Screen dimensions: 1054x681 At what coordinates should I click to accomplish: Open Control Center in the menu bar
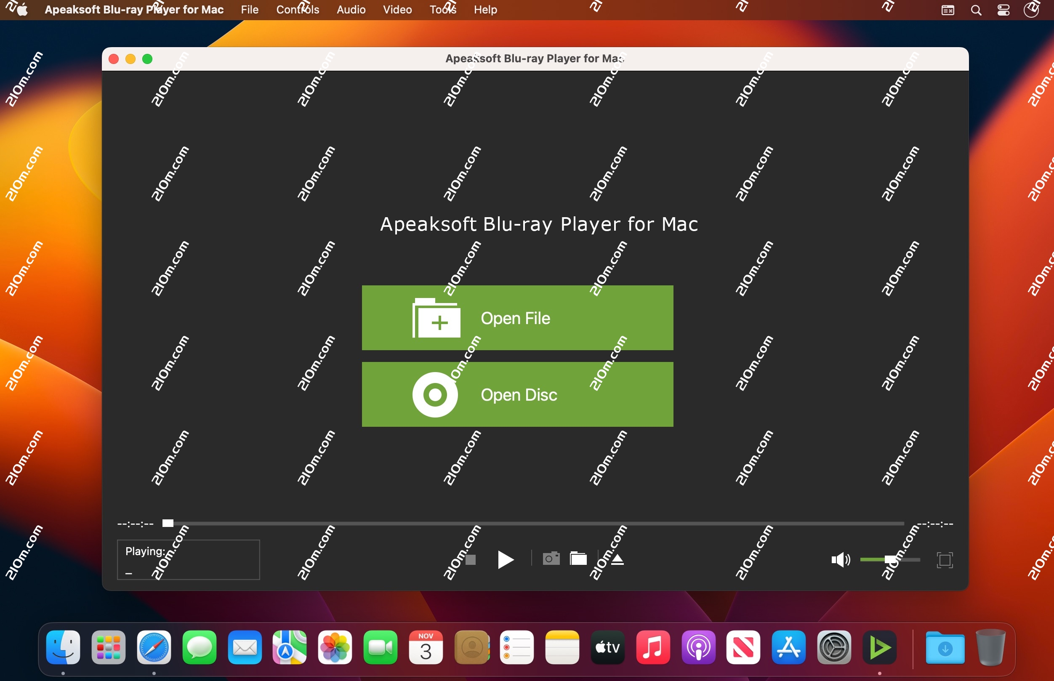pos(1003,10)
